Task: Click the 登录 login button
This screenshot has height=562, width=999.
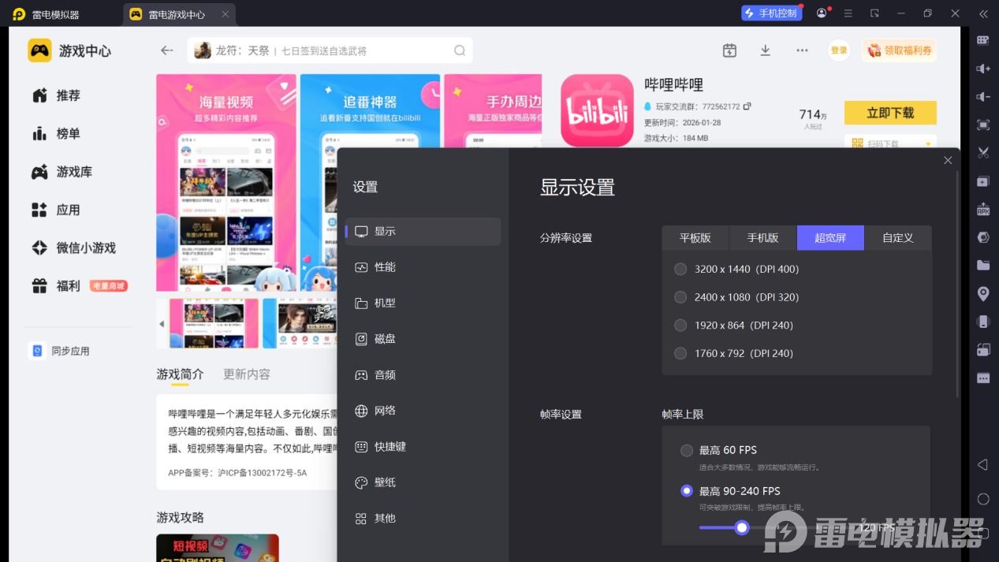Action: click(x=839, y=50)
